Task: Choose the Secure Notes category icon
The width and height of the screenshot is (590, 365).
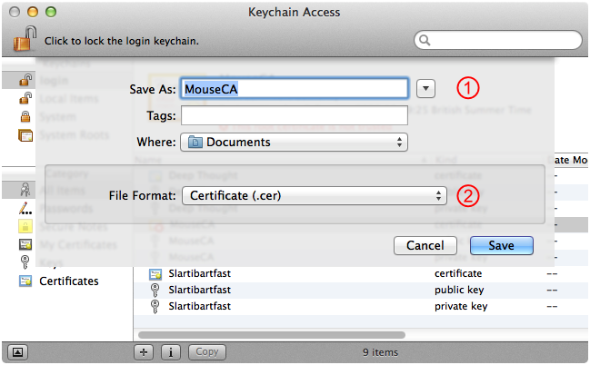Action: coord(25,226)
